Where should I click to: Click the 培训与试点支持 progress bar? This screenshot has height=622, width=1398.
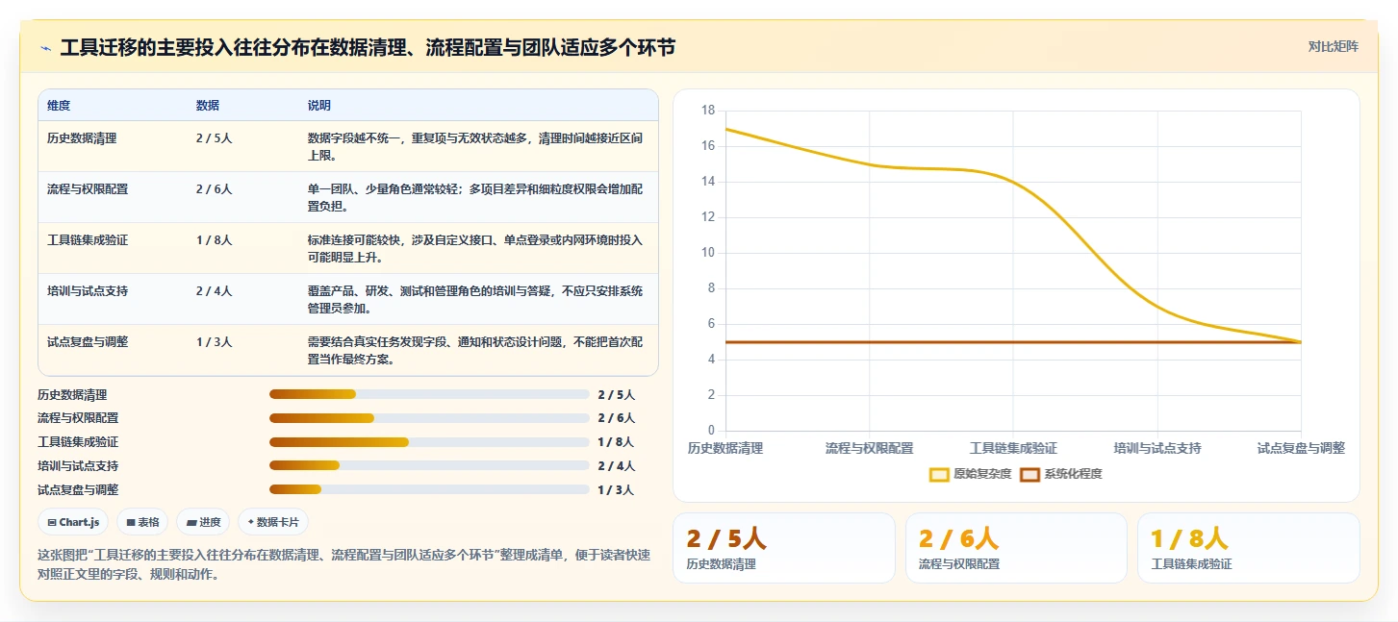click(429, 465)
